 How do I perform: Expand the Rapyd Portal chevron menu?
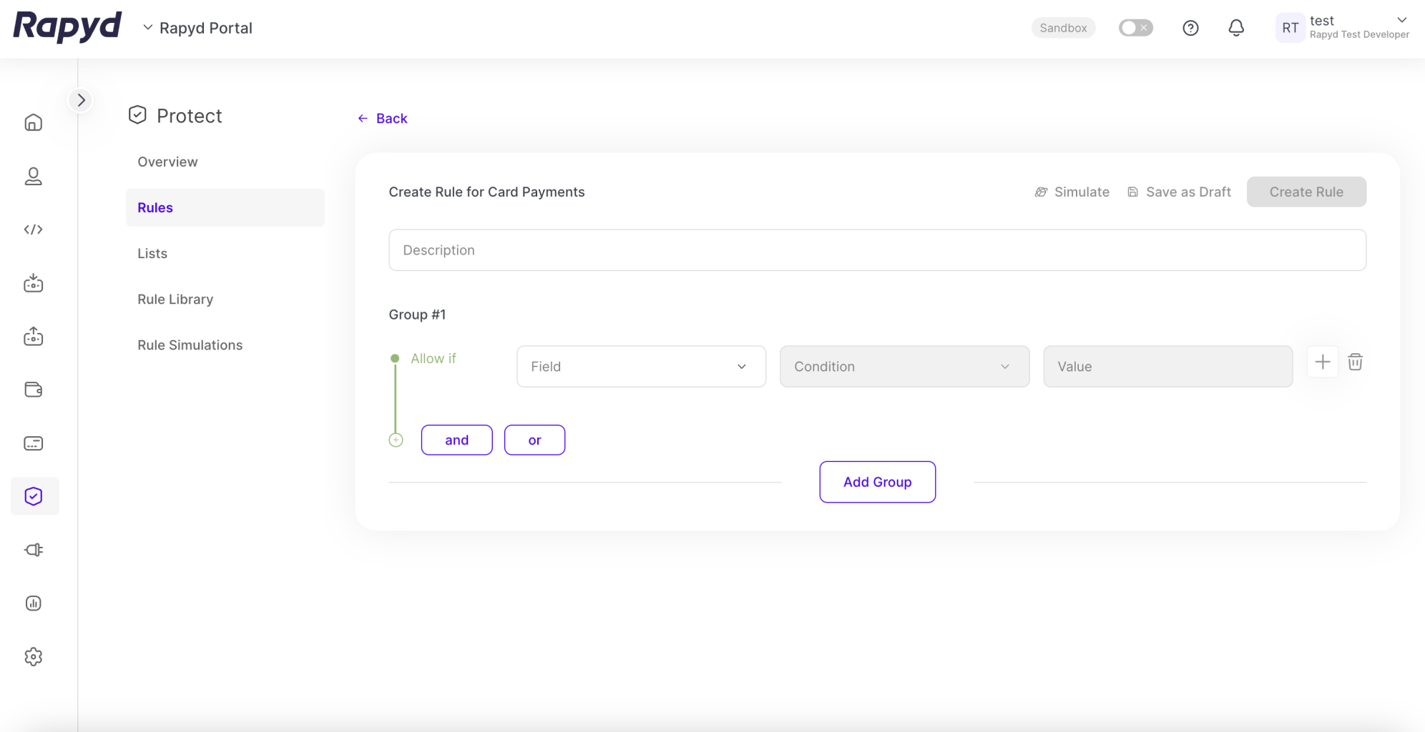coord(148,28)
